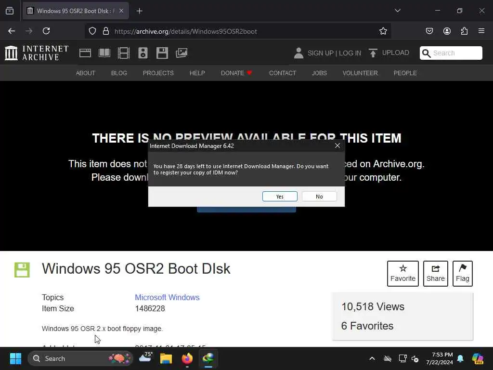Open the muted volume tray icon
Viewport: 493px width, 370px height.
click(415, 358)
